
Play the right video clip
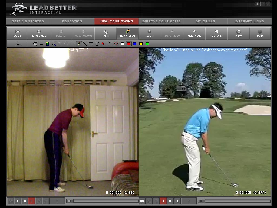click(x=189, y=201)
